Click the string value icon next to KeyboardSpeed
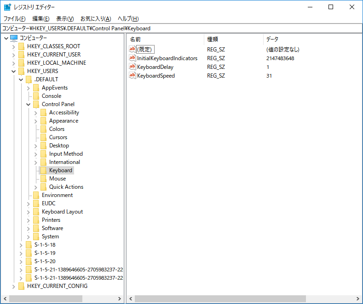The image size is (363, 304). tap(132, 75)
